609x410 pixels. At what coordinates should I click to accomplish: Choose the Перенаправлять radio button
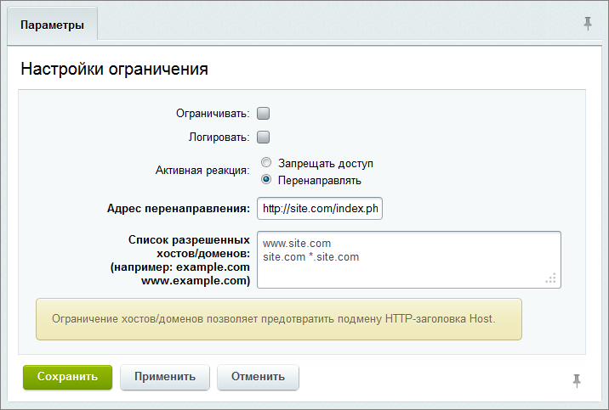point(266,180)
